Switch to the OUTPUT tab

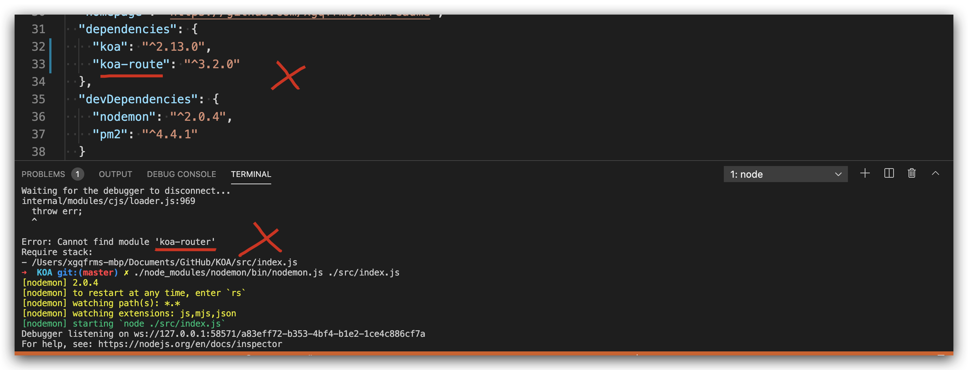click(115, 174)
